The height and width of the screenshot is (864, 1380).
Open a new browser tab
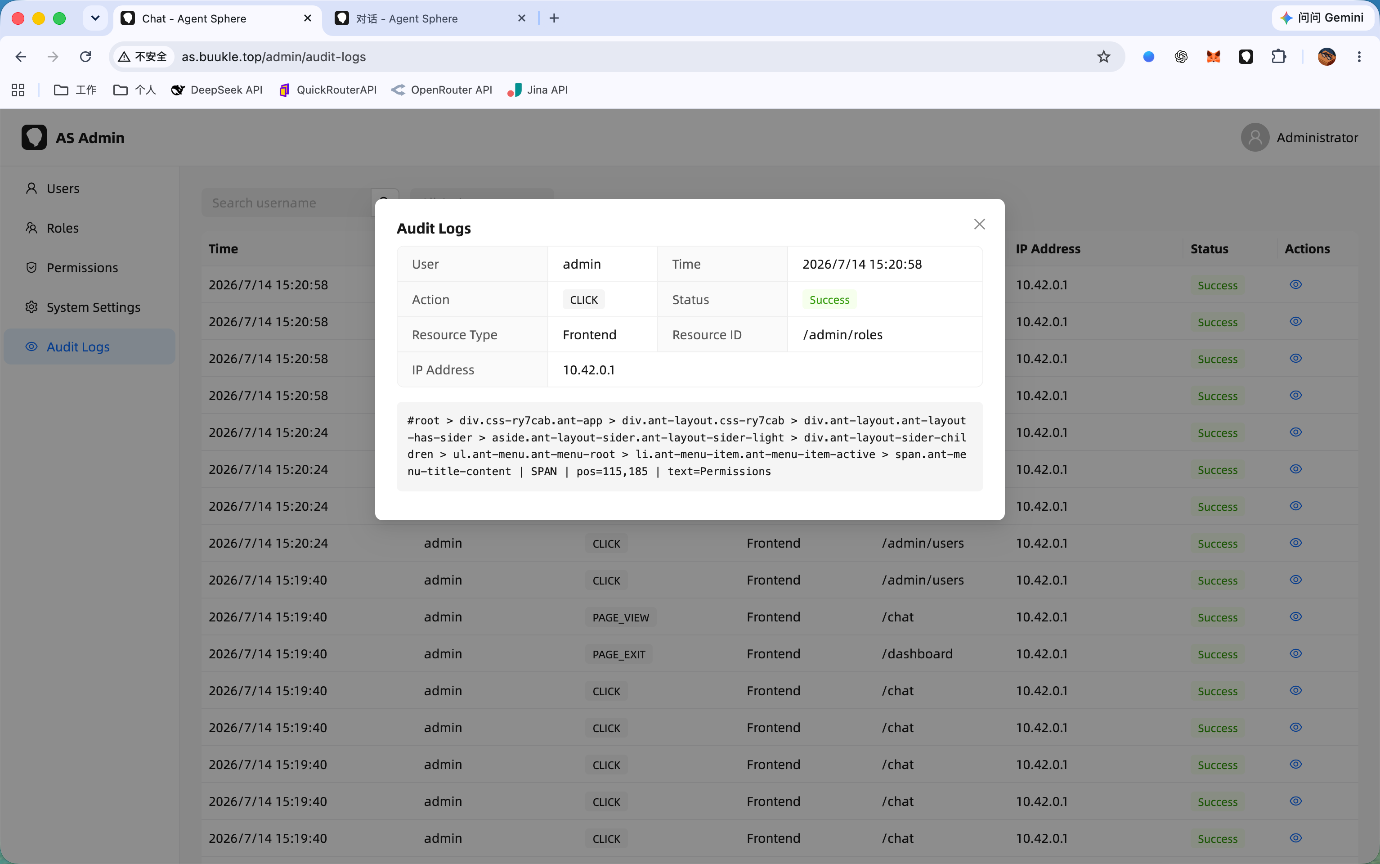(x=554, y=18)
